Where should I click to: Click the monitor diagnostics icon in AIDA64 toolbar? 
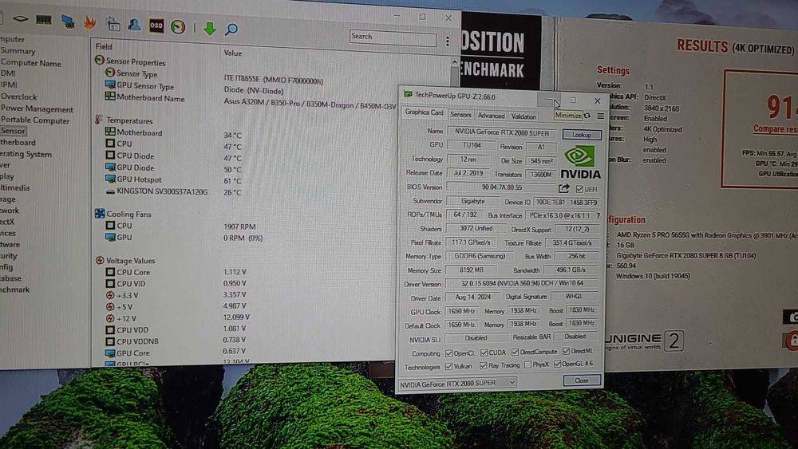(67, 22)
